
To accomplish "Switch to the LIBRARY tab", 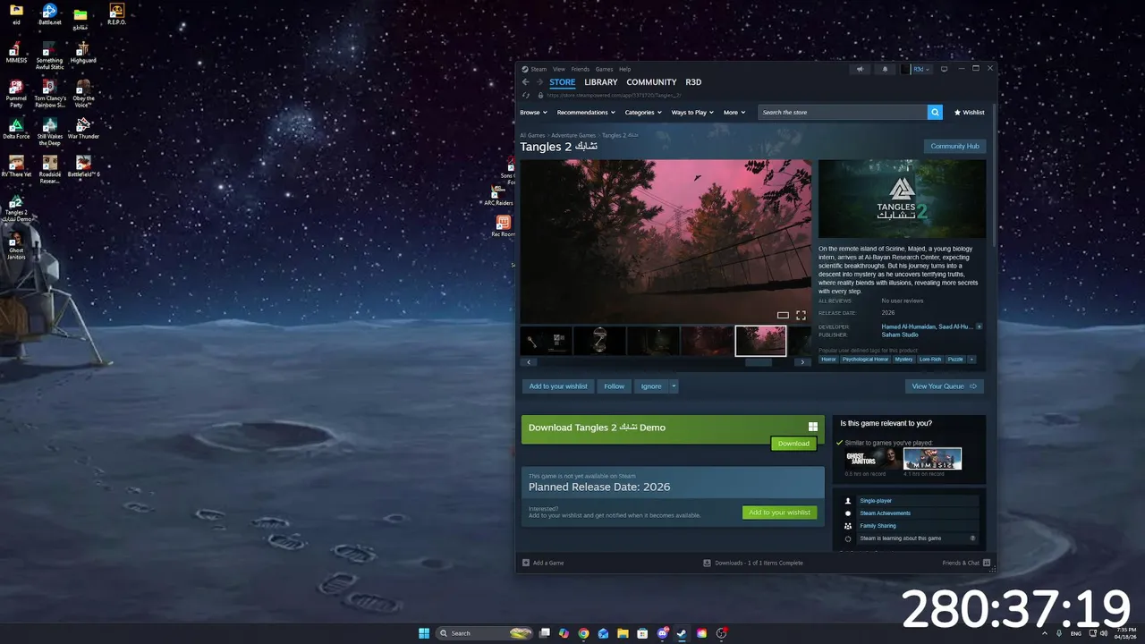I will [601, 82].
